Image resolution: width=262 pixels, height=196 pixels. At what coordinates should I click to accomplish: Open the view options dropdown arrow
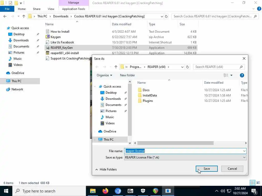click(x=231, y=75)
